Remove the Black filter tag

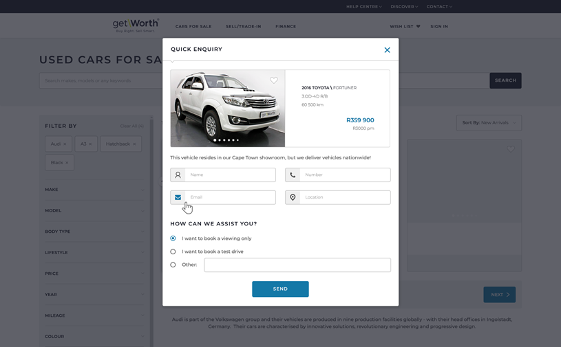pyautogui.click(x=67, y=163)
